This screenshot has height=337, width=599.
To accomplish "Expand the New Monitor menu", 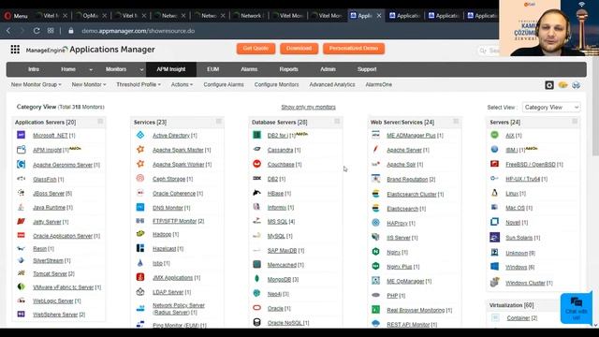I will pyautogui.click(x=89, y=84).
